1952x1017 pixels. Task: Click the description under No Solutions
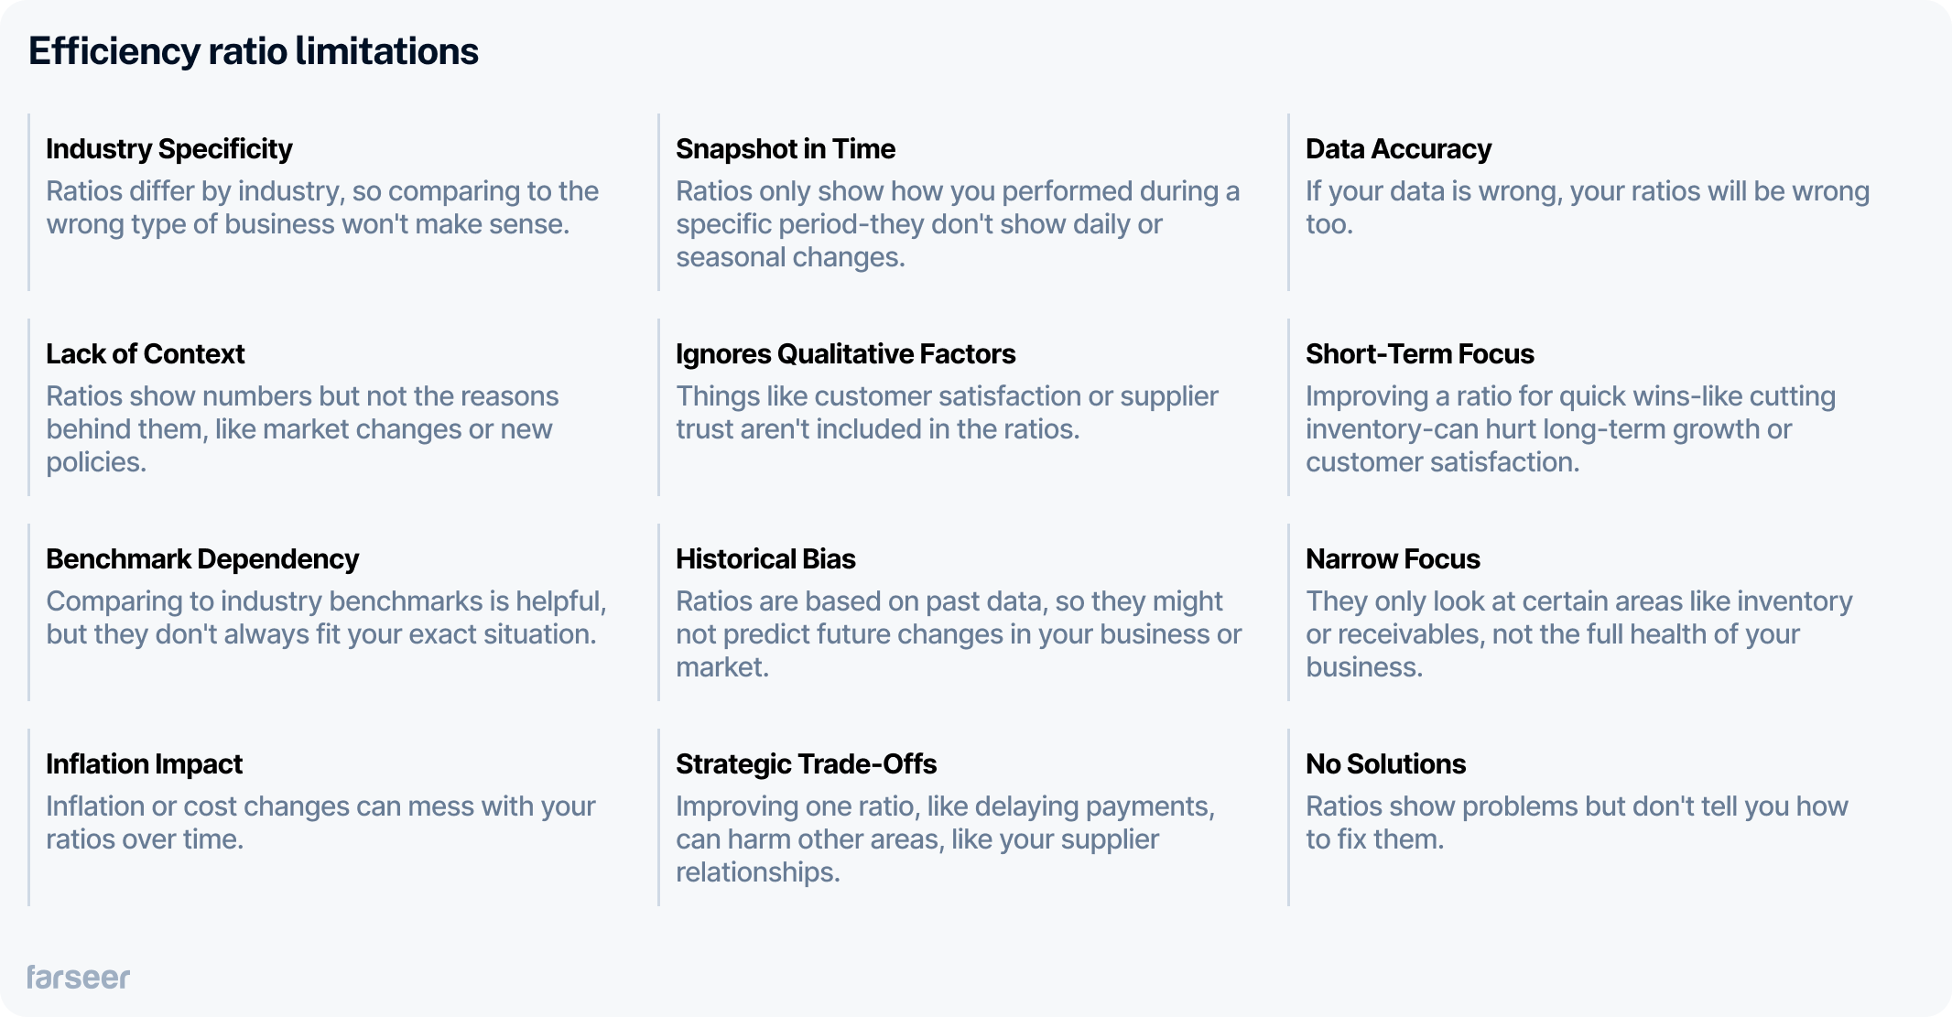(1577, 823)
